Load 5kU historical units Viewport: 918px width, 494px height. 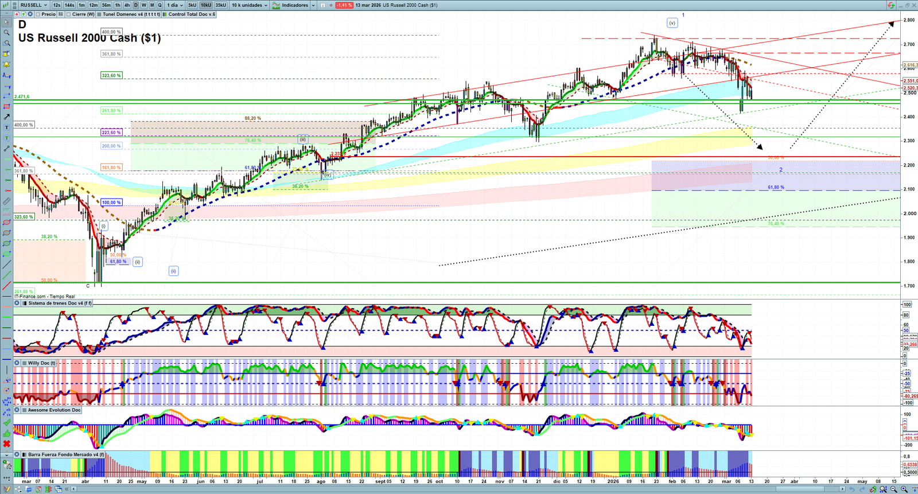point(192,5)
